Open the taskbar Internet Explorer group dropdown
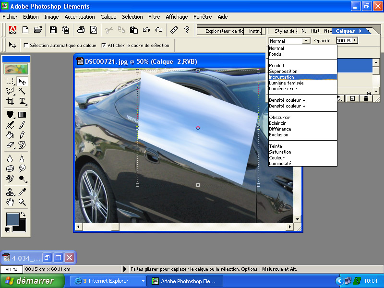The height and width of the screenshot is (288, 384). tap(143, 281)
